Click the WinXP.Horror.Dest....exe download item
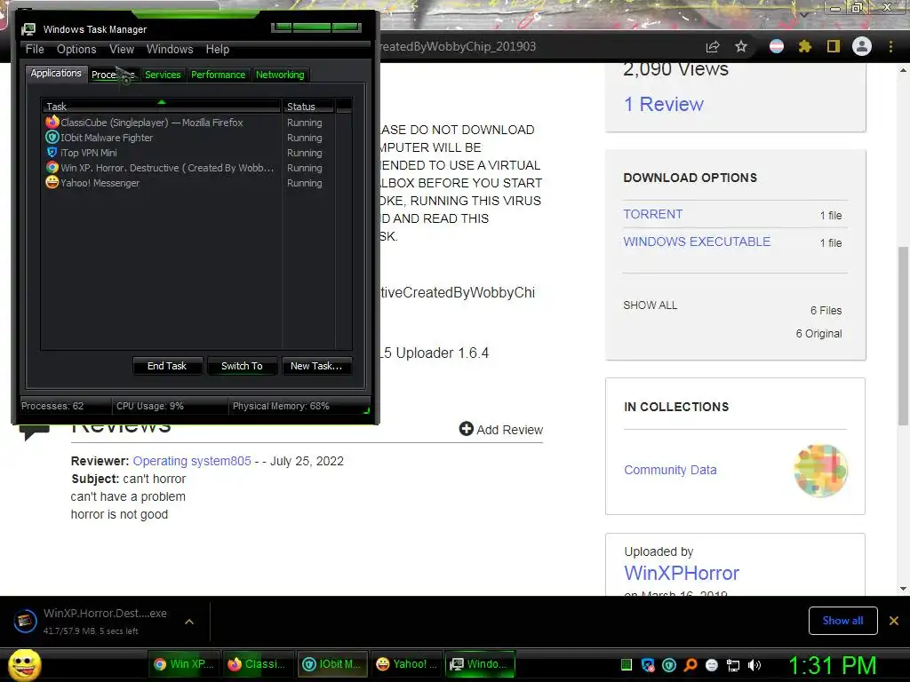The height and width of the screenshot is (682, 910). tap(105, 621)
